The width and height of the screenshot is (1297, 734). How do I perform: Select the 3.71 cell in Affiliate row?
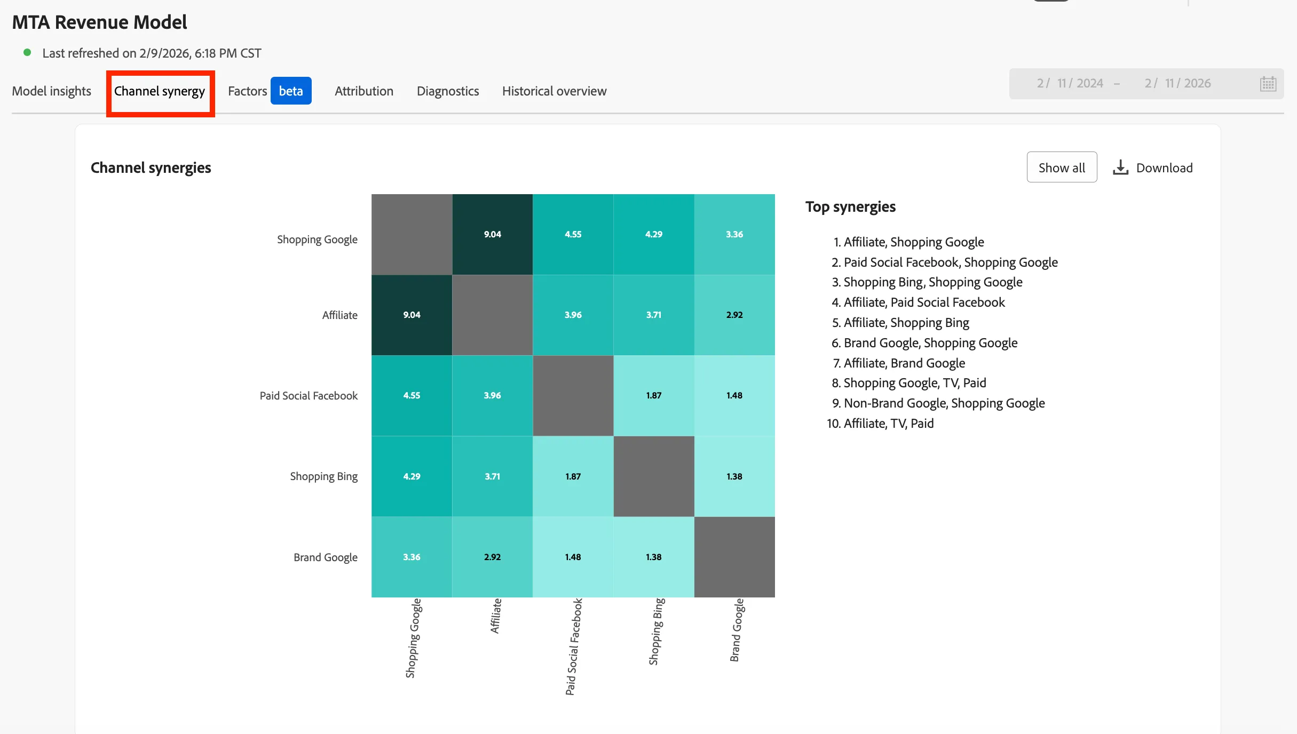click(x=654, y=315)
